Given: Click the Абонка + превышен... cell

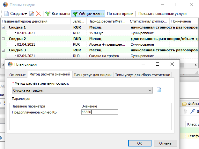Looking at the screenshot, I should (107, 44).
